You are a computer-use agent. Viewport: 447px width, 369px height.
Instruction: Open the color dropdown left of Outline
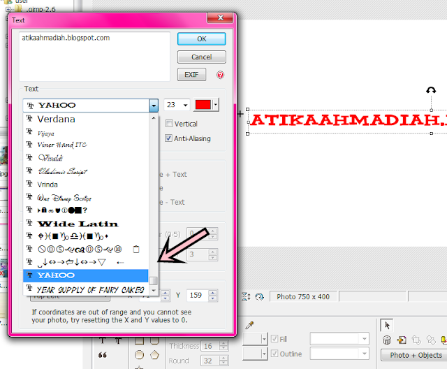[x=264, y=354]
